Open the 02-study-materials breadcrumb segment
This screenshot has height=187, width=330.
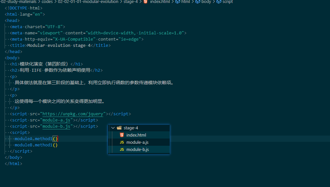(x=18, y=2)
